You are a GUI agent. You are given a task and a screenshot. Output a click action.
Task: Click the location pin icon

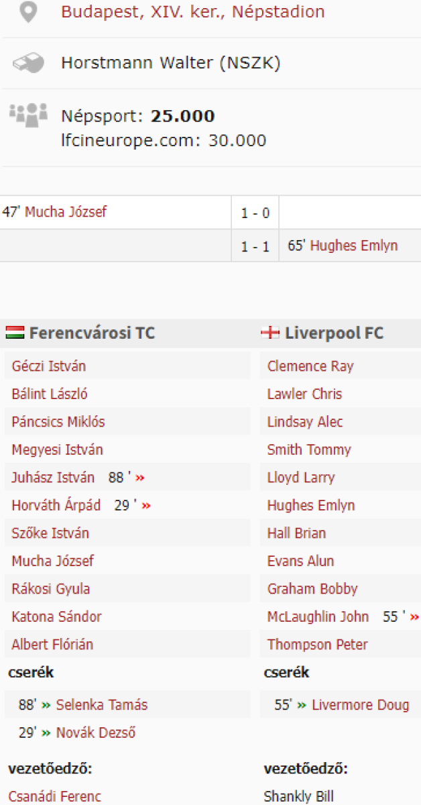pyautogui.click(x=27, y=12)
